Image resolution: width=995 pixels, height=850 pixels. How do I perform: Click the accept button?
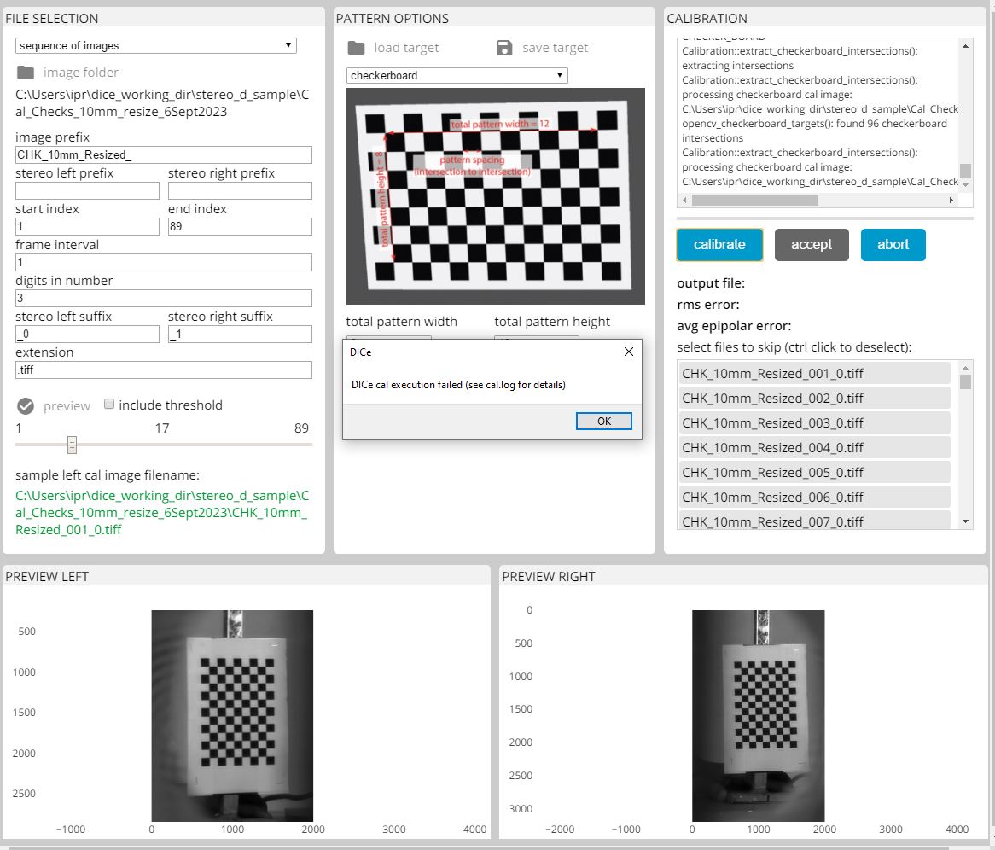tap(812, 245)
